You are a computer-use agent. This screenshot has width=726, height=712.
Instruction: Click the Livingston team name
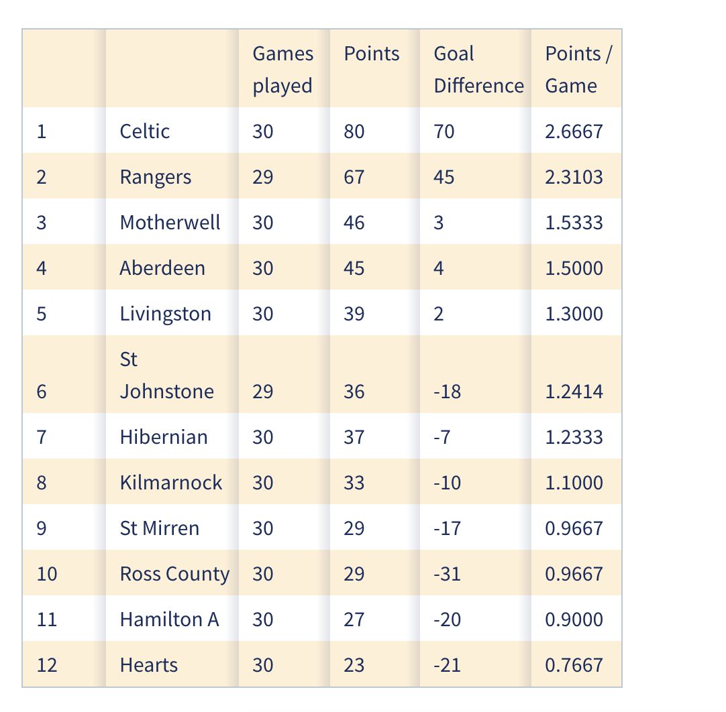coord(165,314)
